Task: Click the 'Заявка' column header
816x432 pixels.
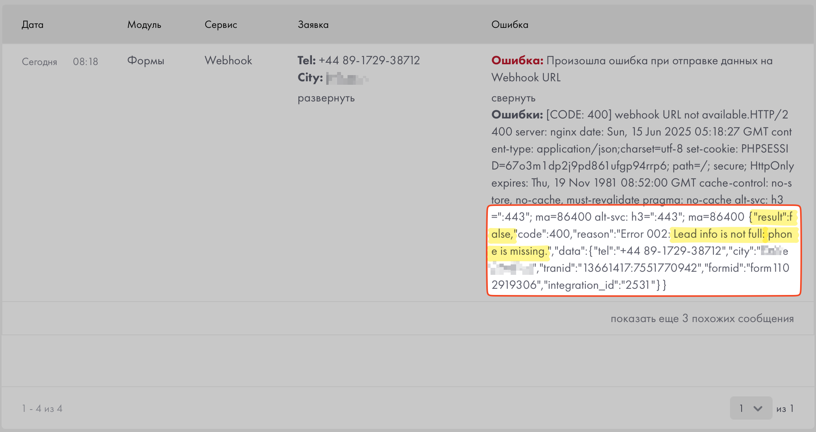Action: click(x=313, y=25)
